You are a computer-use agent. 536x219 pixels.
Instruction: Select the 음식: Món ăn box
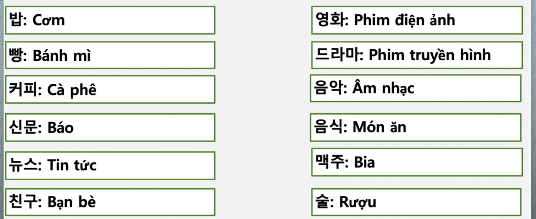pyautogui.click(x=416, y=127)
